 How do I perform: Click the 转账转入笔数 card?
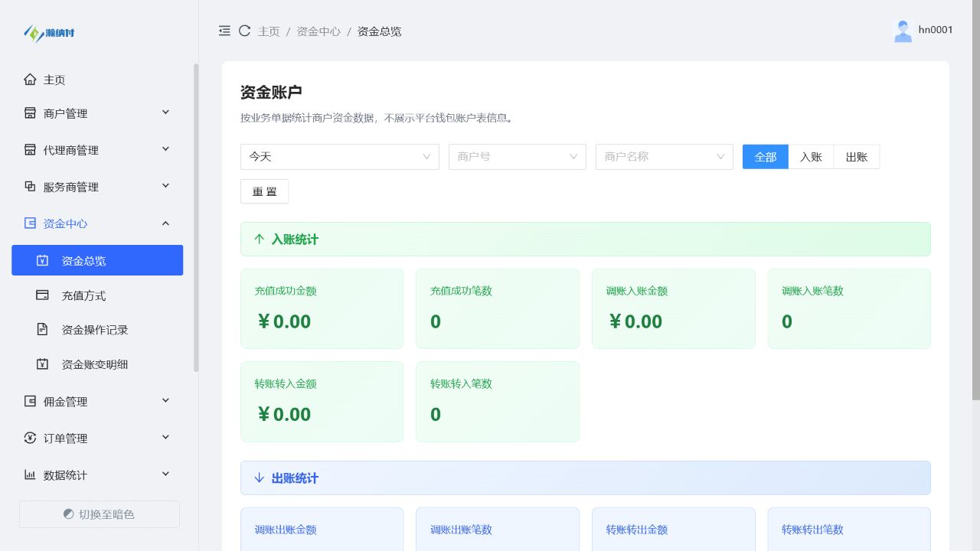pos(498,402)
